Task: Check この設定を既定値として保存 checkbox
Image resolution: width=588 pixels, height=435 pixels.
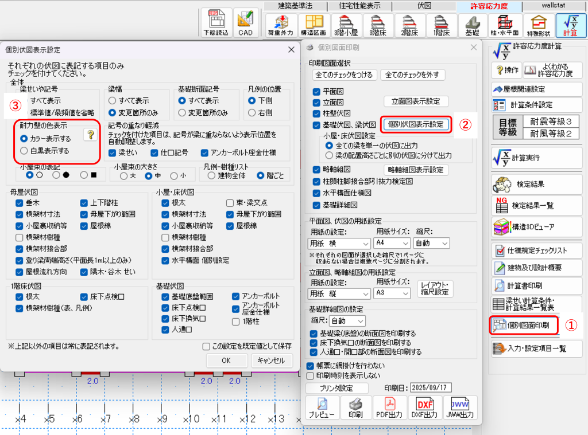Action: [x=206, y=346]
